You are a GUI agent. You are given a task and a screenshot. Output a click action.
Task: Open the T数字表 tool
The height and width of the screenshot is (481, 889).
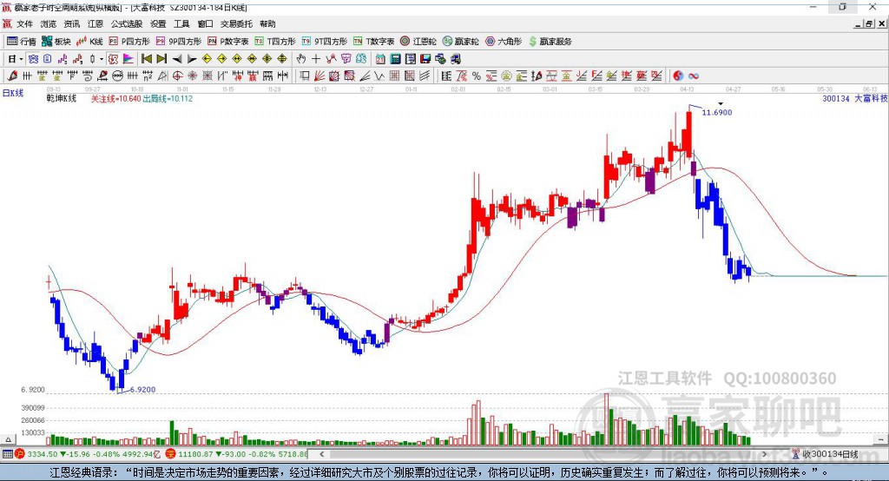(x=373, y=42)
